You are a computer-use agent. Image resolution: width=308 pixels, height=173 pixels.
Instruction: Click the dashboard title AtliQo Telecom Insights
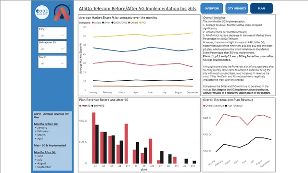point(138,9)
